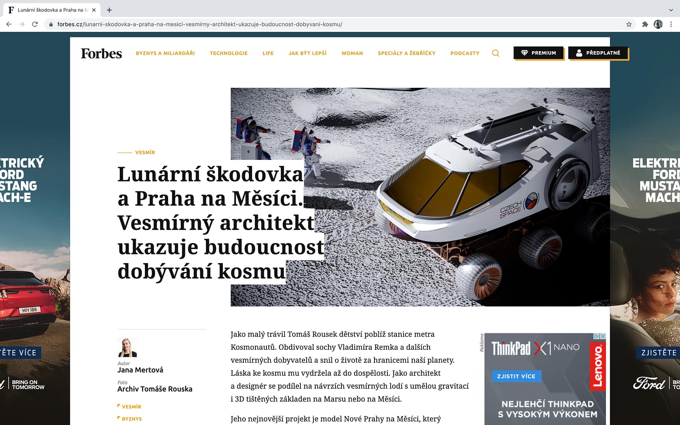This screenshot has height=425, width=680.
Task: Click the Forbes logo
Action: [101, 53]
